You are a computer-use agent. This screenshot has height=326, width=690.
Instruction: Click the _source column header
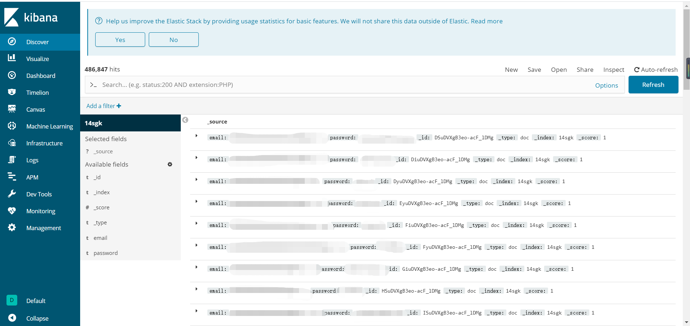[x=217, y=122]
